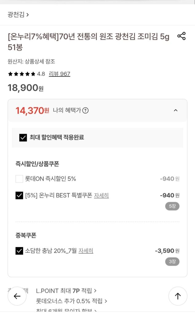Click the five-star rating icons
195x315 pixels.
[x=22, y=74]
